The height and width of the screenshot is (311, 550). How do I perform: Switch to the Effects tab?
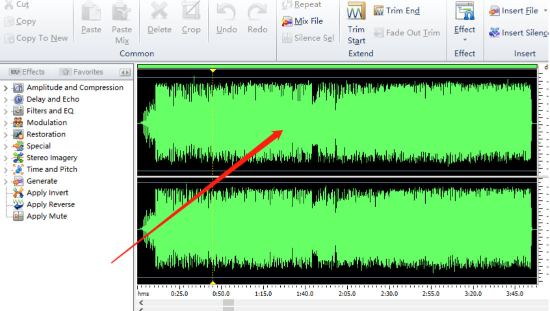pyautogui.click(x=27, y=72)
